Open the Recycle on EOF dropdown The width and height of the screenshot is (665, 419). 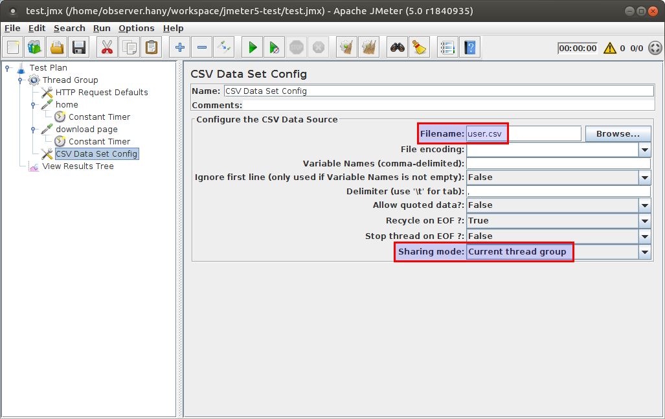point(645,221)
